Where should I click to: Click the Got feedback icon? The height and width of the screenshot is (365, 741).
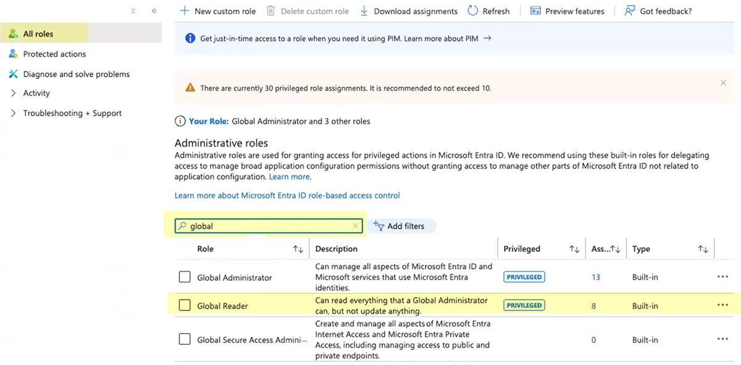tap(630, 11)
